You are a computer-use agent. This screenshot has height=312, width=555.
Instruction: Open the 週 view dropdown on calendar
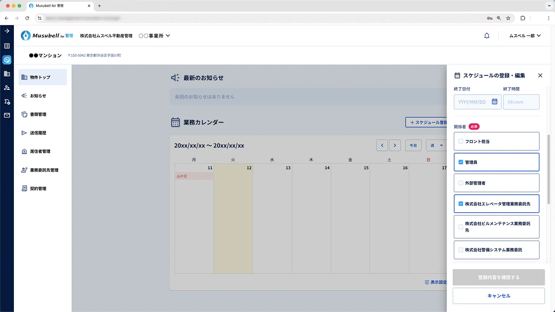pyautogui.click(x=436, y=145)
